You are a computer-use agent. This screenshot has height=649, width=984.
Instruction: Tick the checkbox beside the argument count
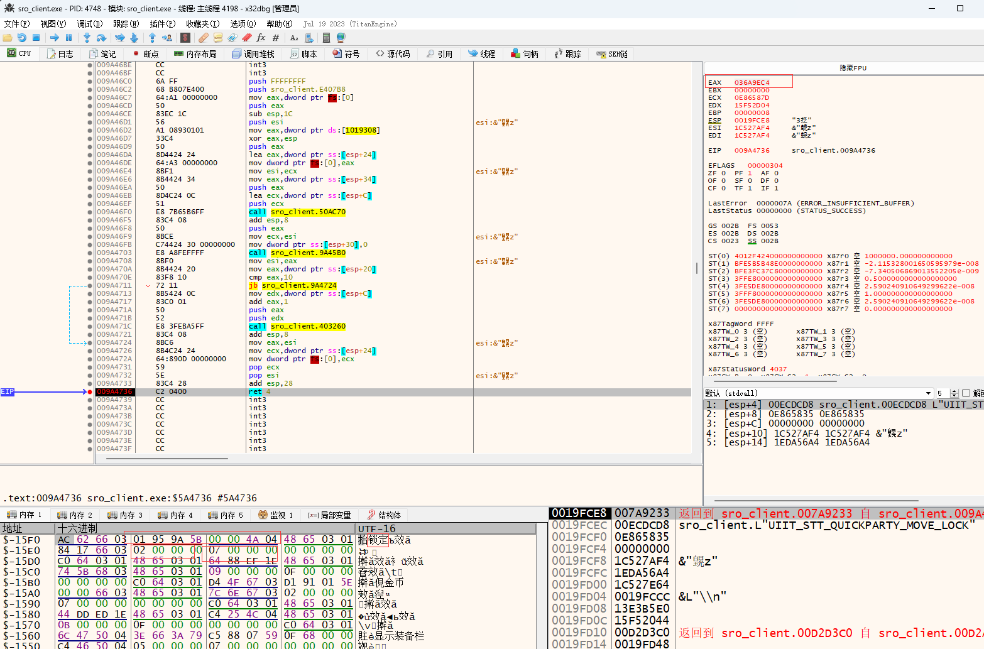pyautogui.click(x=966, y=393)
